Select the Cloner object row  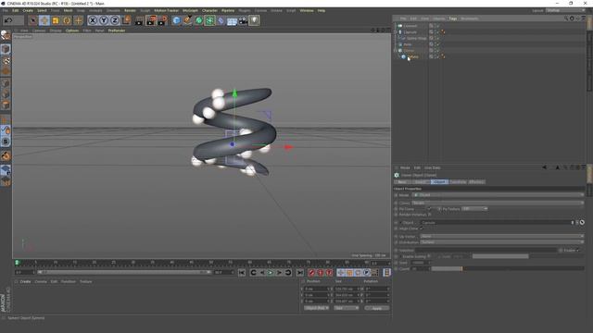(409, 50)
